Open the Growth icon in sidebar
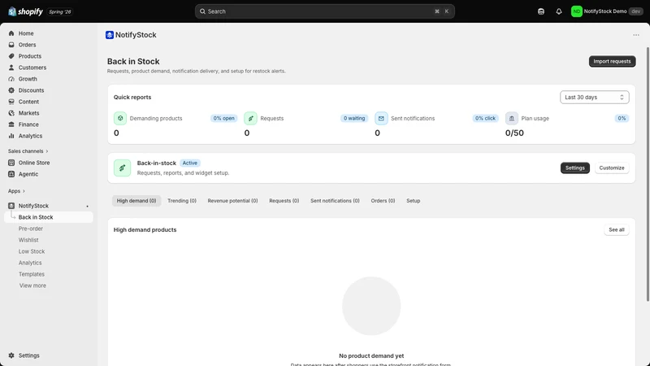The width and height of the screenshot is (650, 366). pyautogui.click(x=11, y=79)
